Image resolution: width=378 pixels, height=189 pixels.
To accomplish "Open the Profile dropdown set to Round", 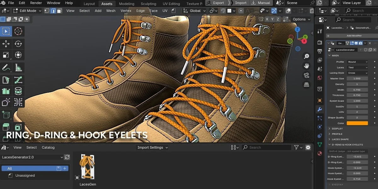I will (x=358, y=61).
